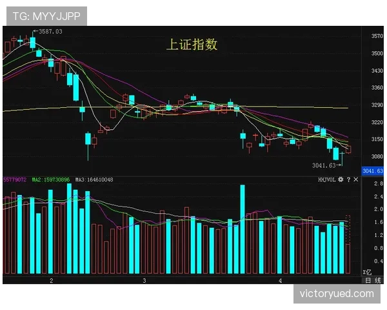
Task: Jump to month 3 on the time axis
Action: [144, 280]
